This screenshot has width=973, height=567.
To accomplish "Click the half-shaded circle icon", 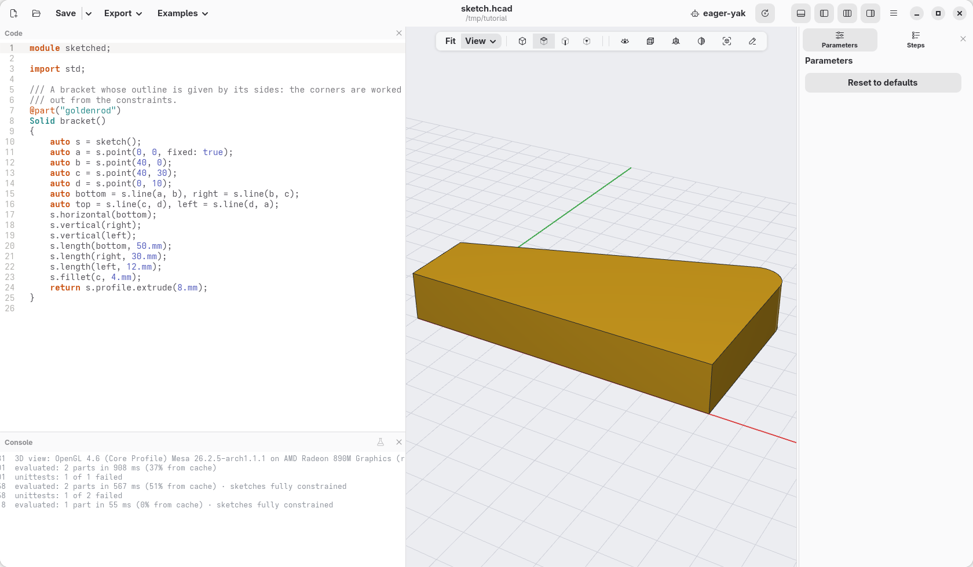I will coord(701,41).
